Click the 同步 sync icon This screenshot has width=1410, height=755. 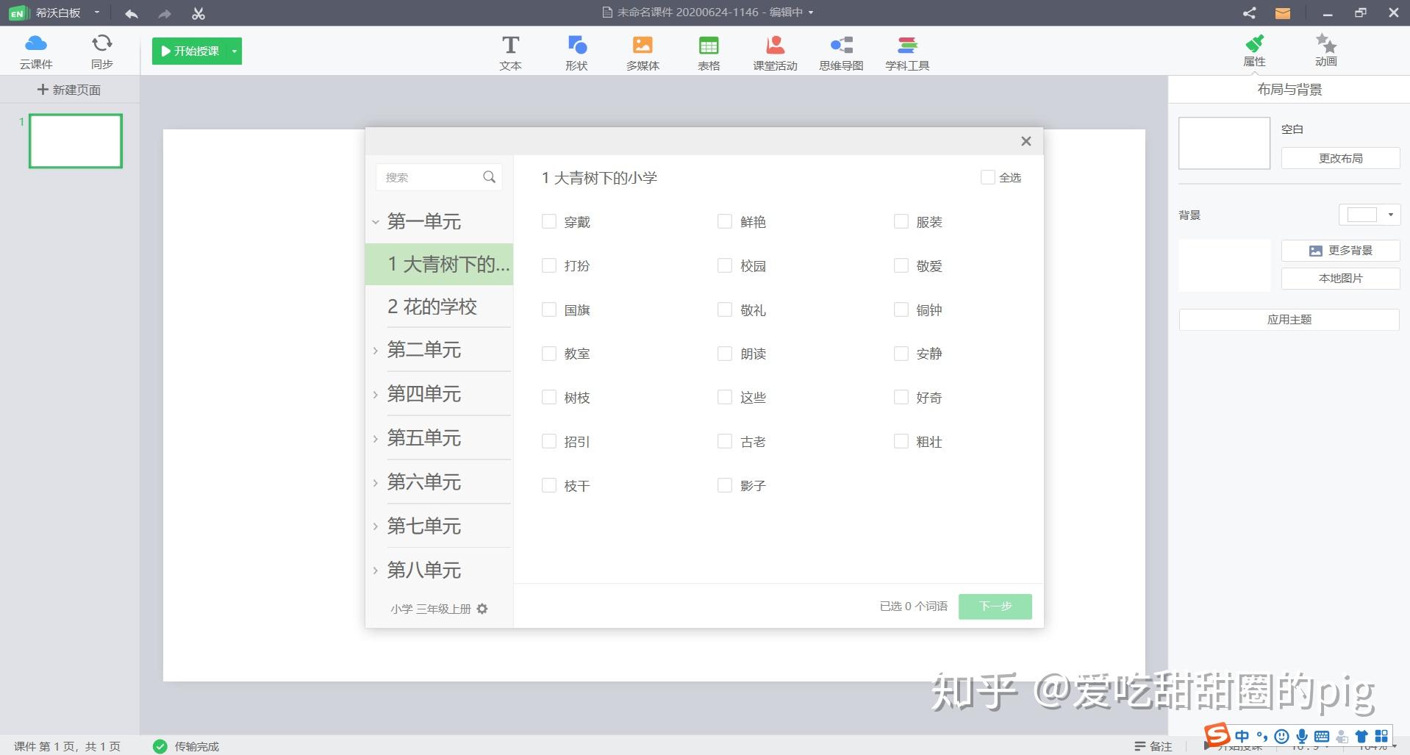tap(101, 51)
